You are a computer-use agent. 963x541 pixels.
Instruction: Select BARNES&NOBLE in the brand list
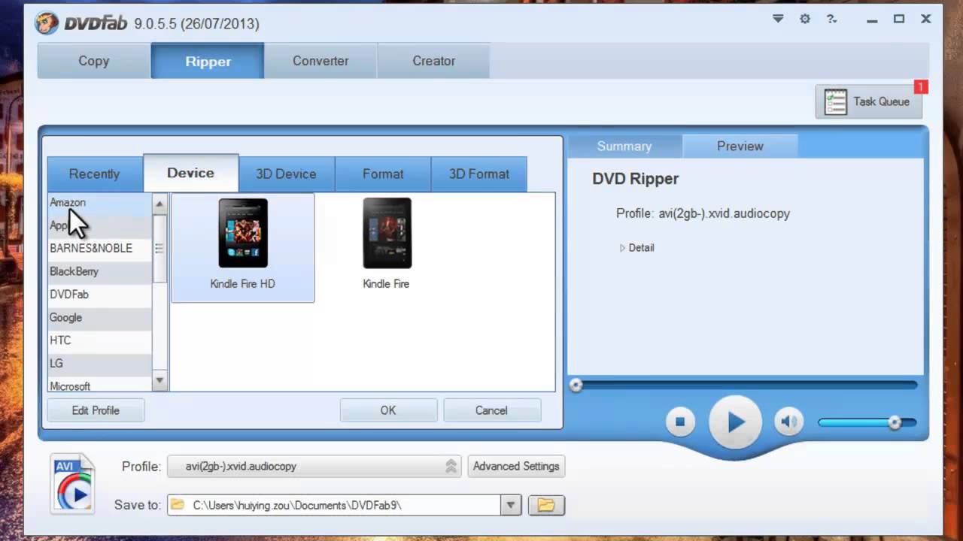point(99,248)
